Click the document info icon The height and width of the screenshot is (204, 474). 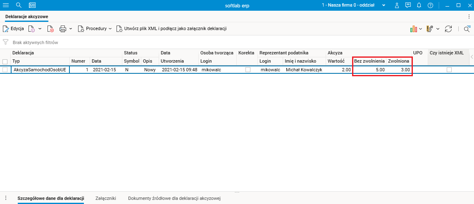click(32, 29)
